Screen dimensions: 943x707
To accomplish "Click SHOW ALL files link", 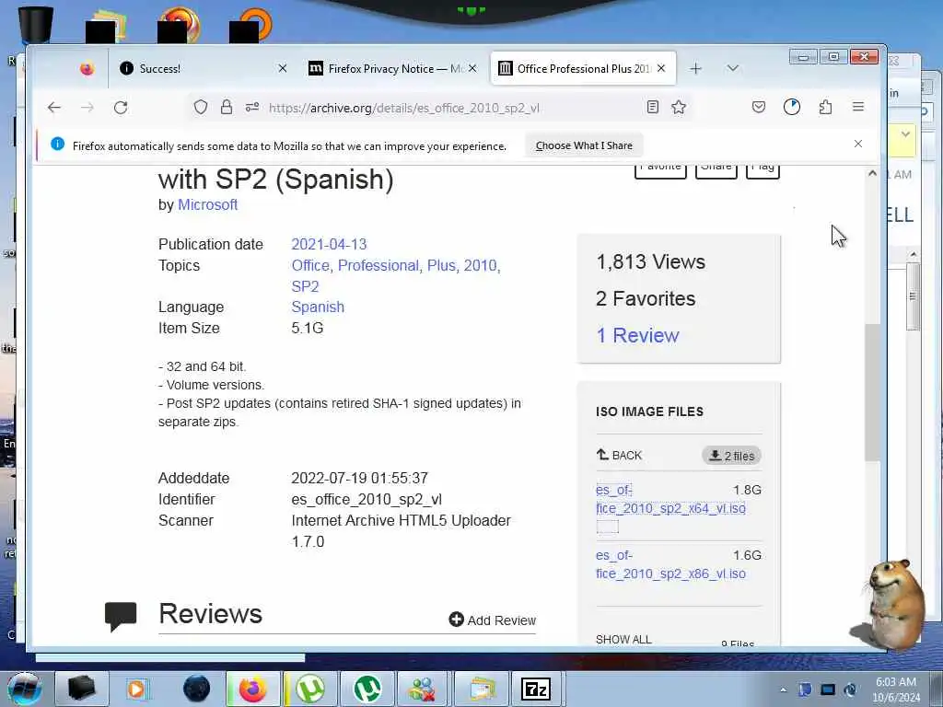I will [x=623, y=639].
